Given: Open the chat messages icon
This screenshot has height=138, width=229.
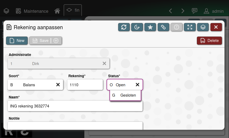Looking at the screenshot, I should tap(195, 11).
